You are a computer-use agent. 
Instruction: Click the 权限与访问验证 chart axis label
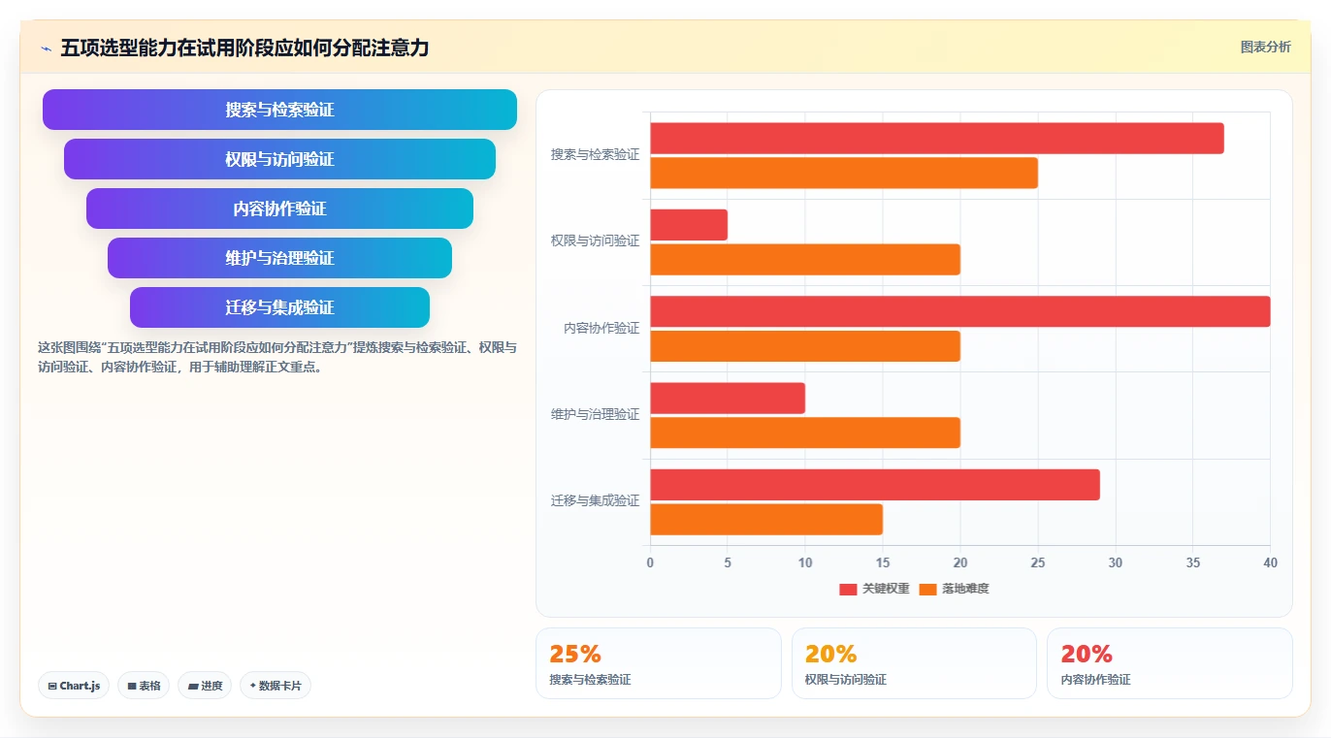(595, 241)
